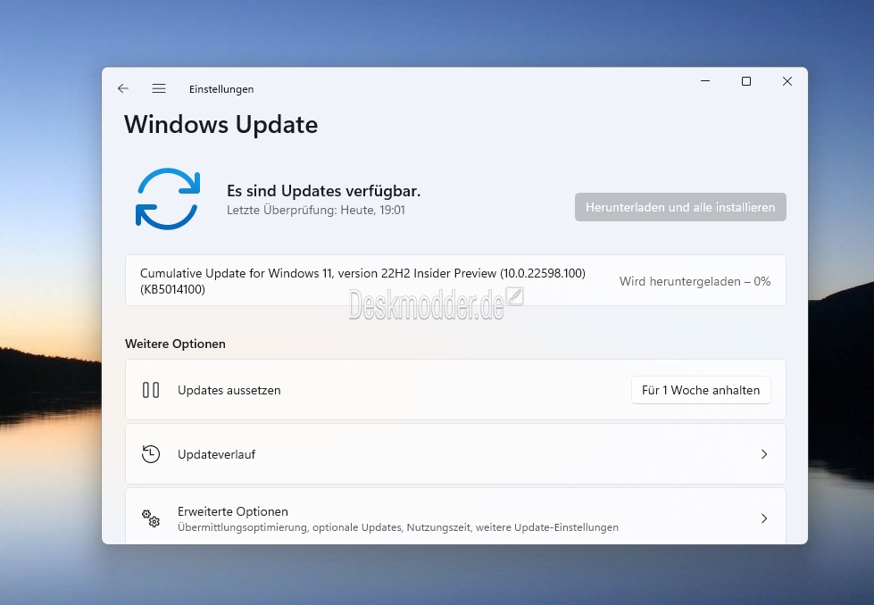Minimize the Einstellungen window
874x605 pixels.
(705, 81)
